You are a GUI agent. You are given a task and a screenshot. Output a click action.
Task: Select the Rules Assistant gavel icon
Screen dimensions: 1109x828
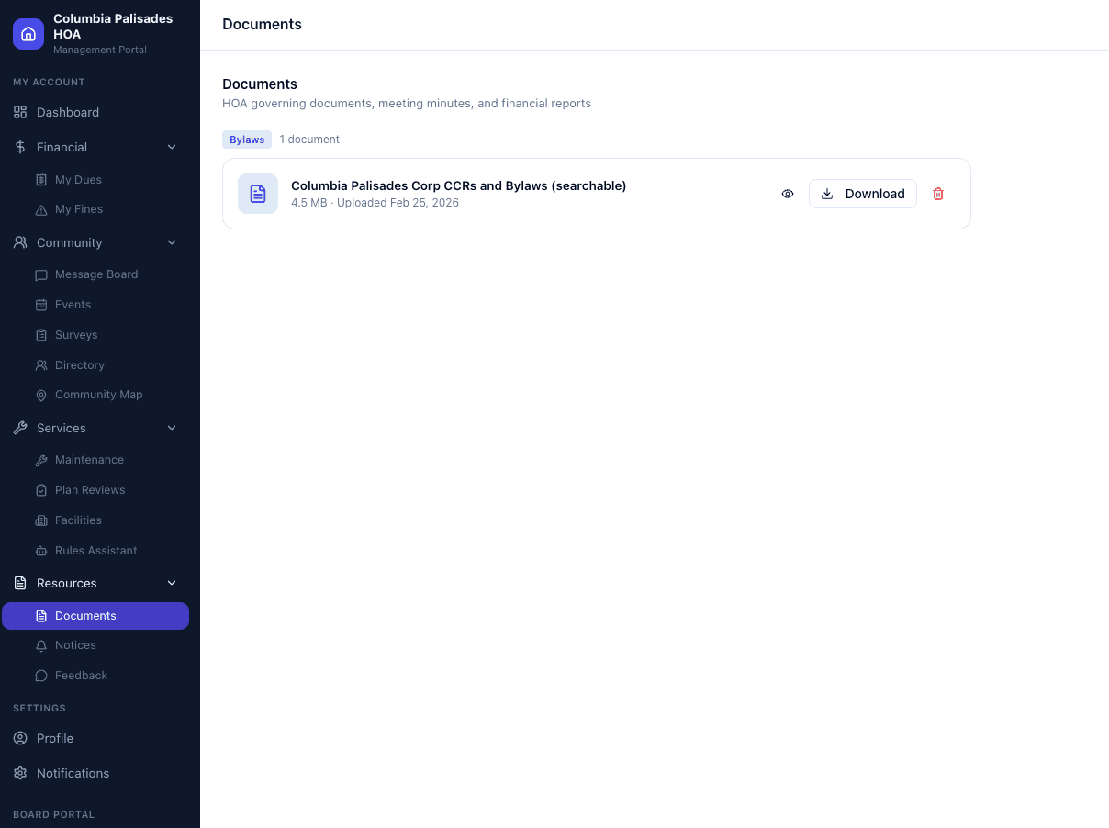tap(41, 550)
